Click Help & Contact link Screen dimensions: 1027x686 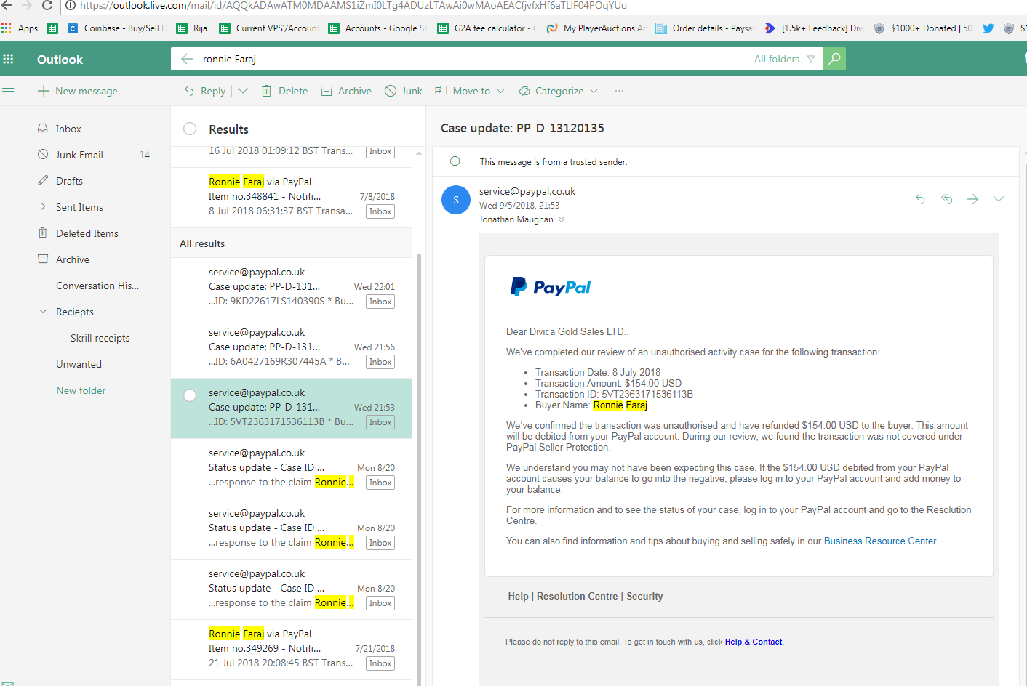[x=754, y=642]
